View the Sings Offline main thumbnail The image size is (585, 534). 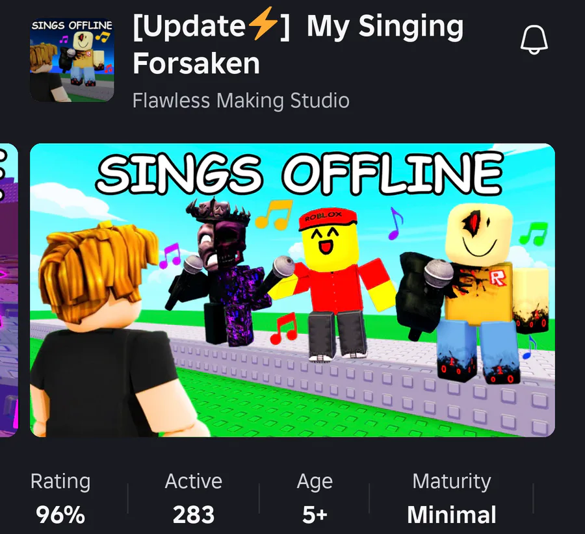pos(292,290)
